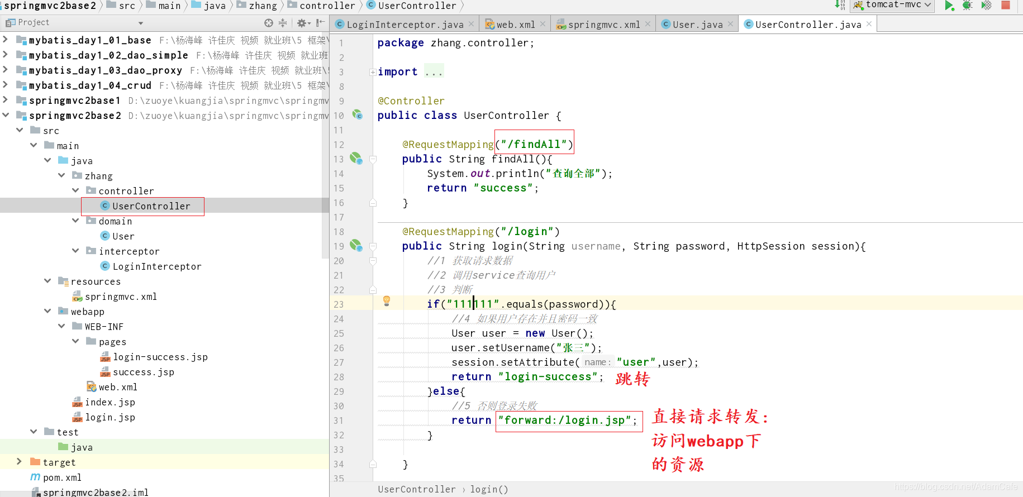Select UserController in project tree

[x=145, y=206]
